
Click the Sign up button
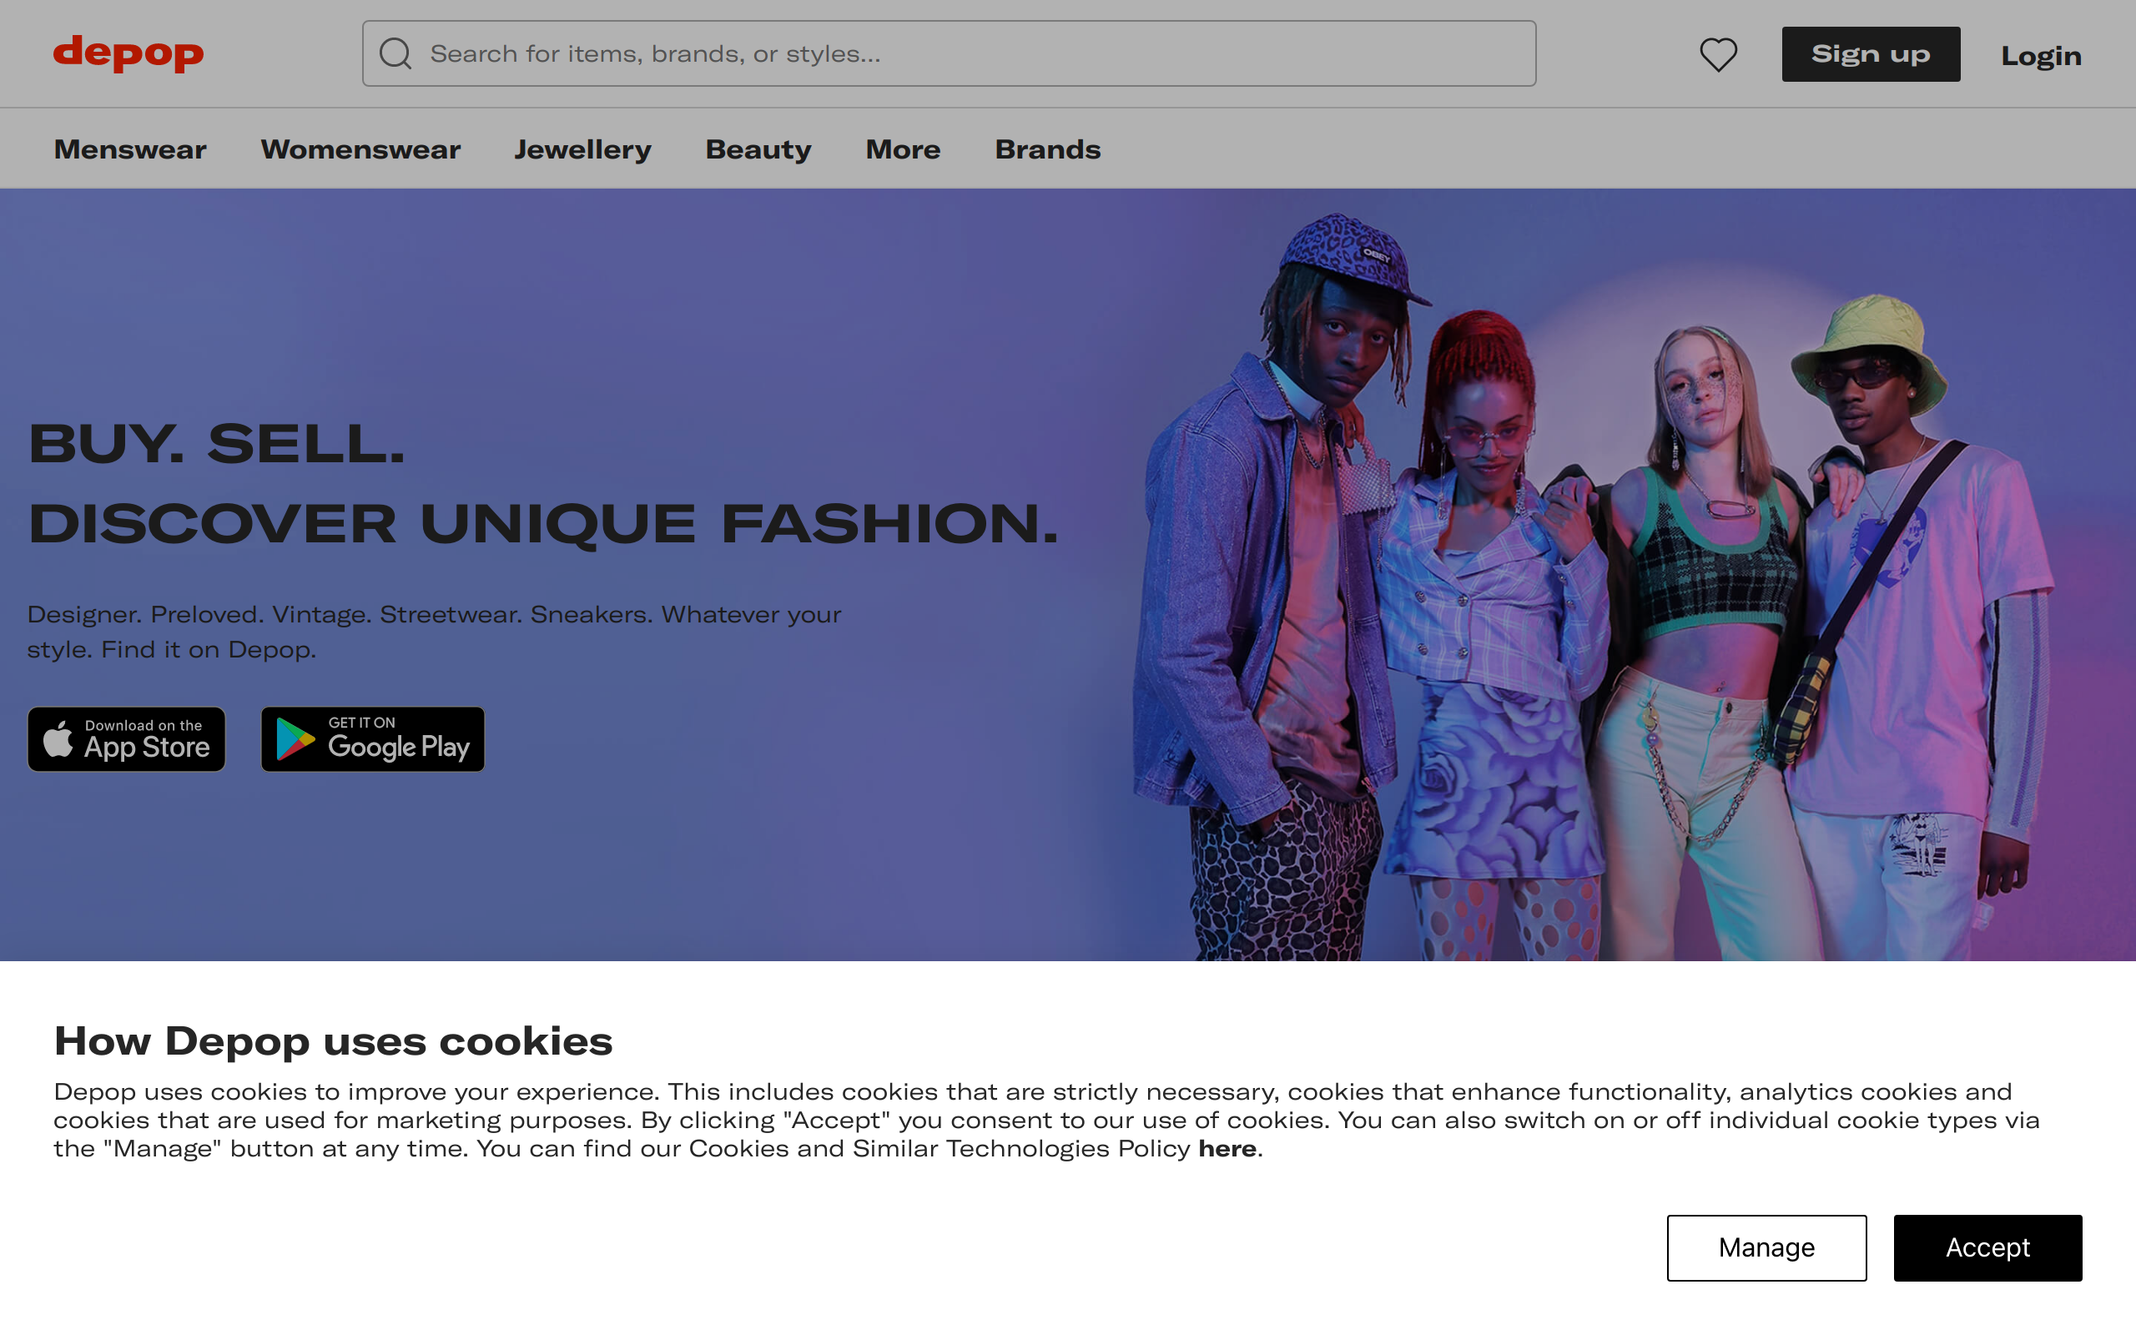pos(1871,55)
